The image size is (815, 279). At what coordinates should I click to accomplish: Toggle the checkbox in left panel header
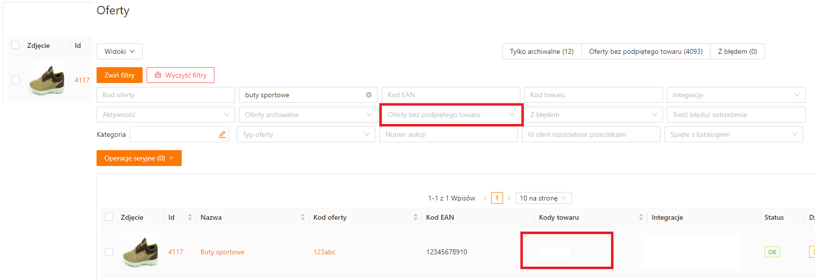15,45
